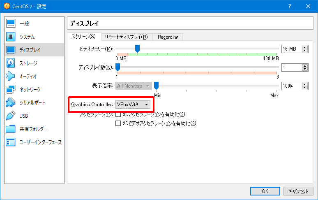Viewport: 318px width, 200px height.
Task: Click the Min label under scale slider
Action: pyautogui.click(x=158, y=95)
